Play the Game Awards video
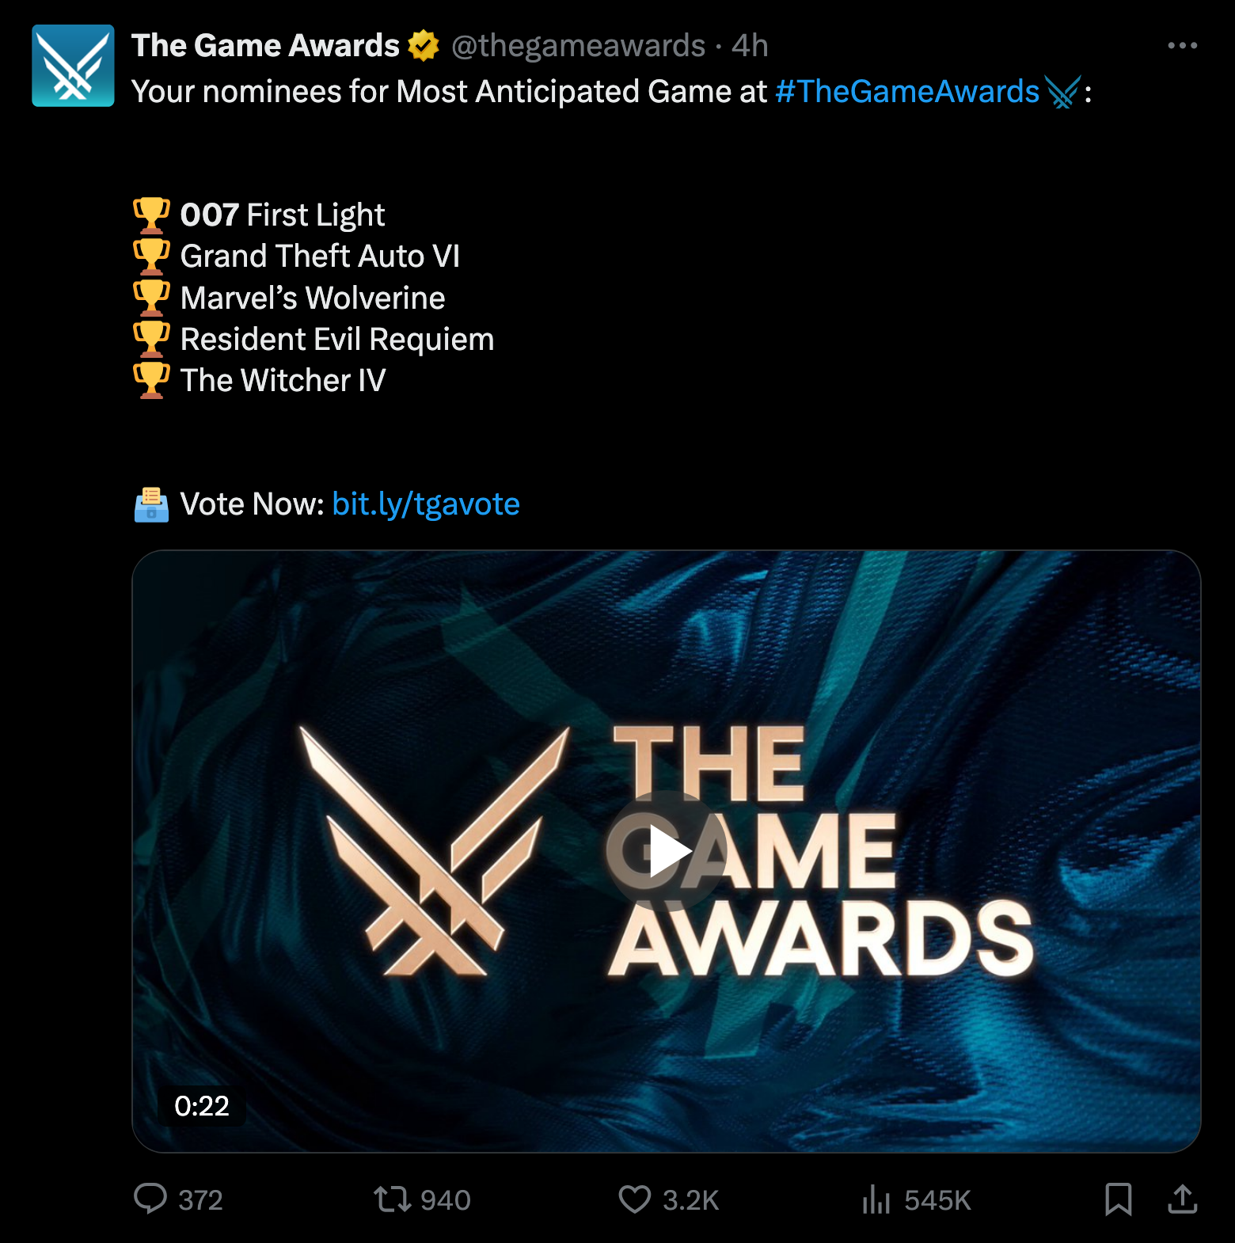The width and height of the screenshot is (1235, 1243). (667, 851)
